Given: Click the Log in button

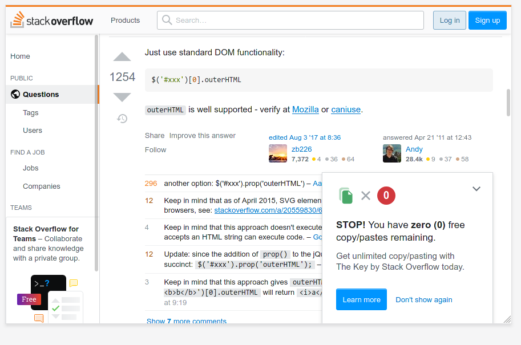Looking at the screenshot, I should [x=450, y=21].
